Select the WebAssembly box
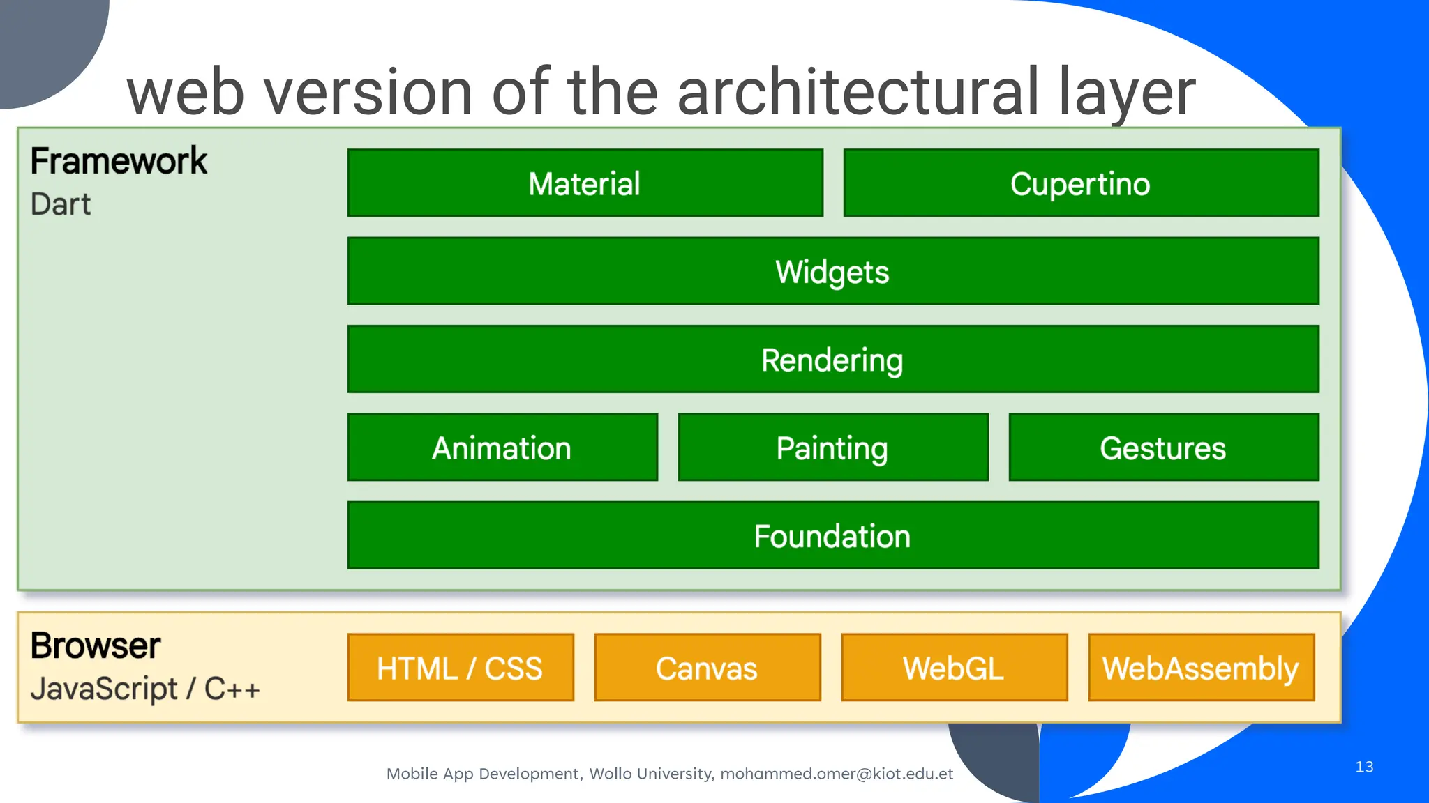The height and width of the screenshot is (803, 1429). (x=1201, y=668)
